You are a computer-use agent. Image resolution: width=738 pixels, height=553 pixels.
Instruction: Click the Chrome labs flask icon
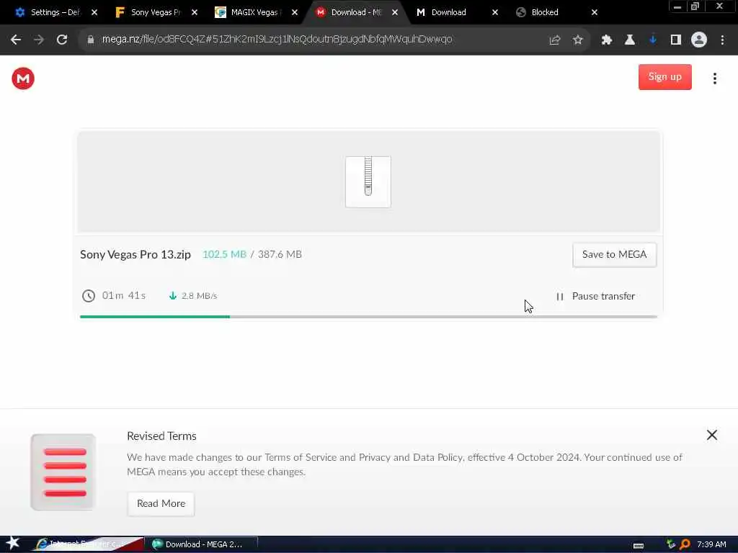click(630, 40)
